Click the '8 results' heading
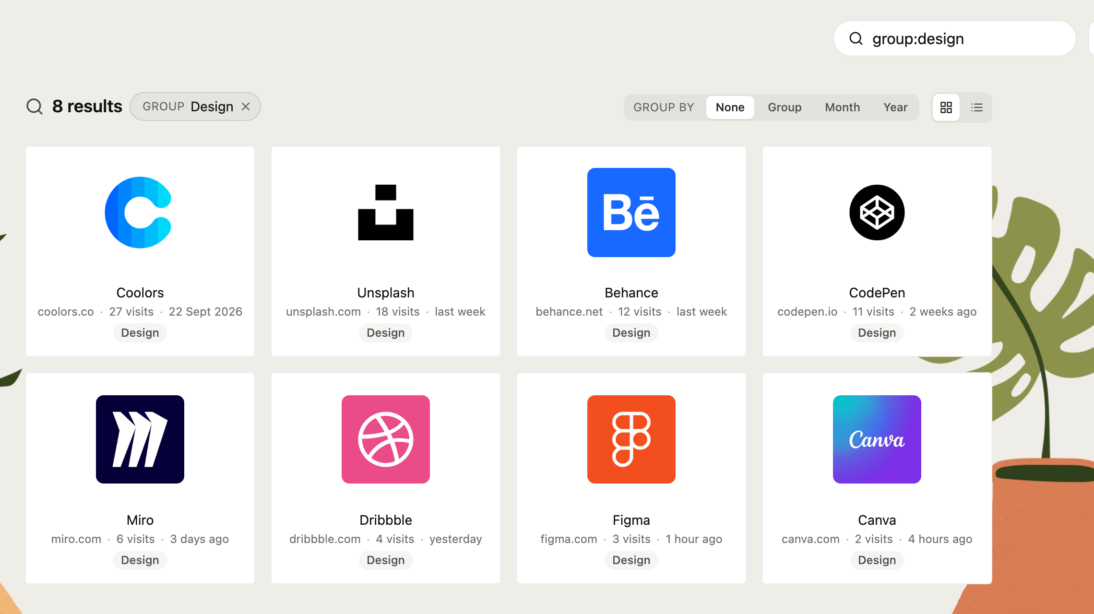Viewport: 1094px width, 614px height. click(x=87, y=106)
